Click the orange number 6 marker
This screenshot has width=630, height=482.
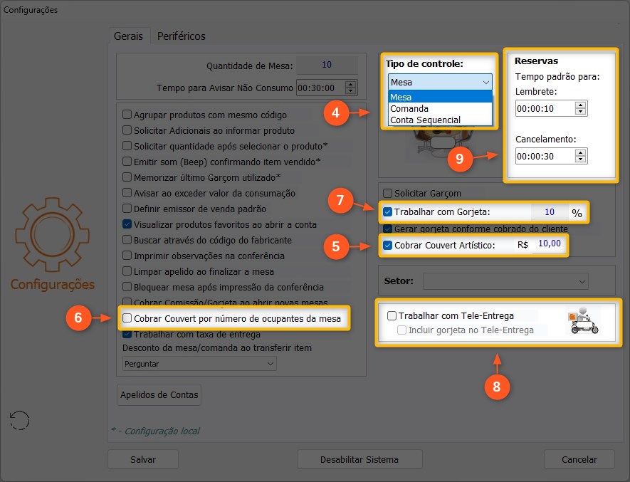pos(81,318)
